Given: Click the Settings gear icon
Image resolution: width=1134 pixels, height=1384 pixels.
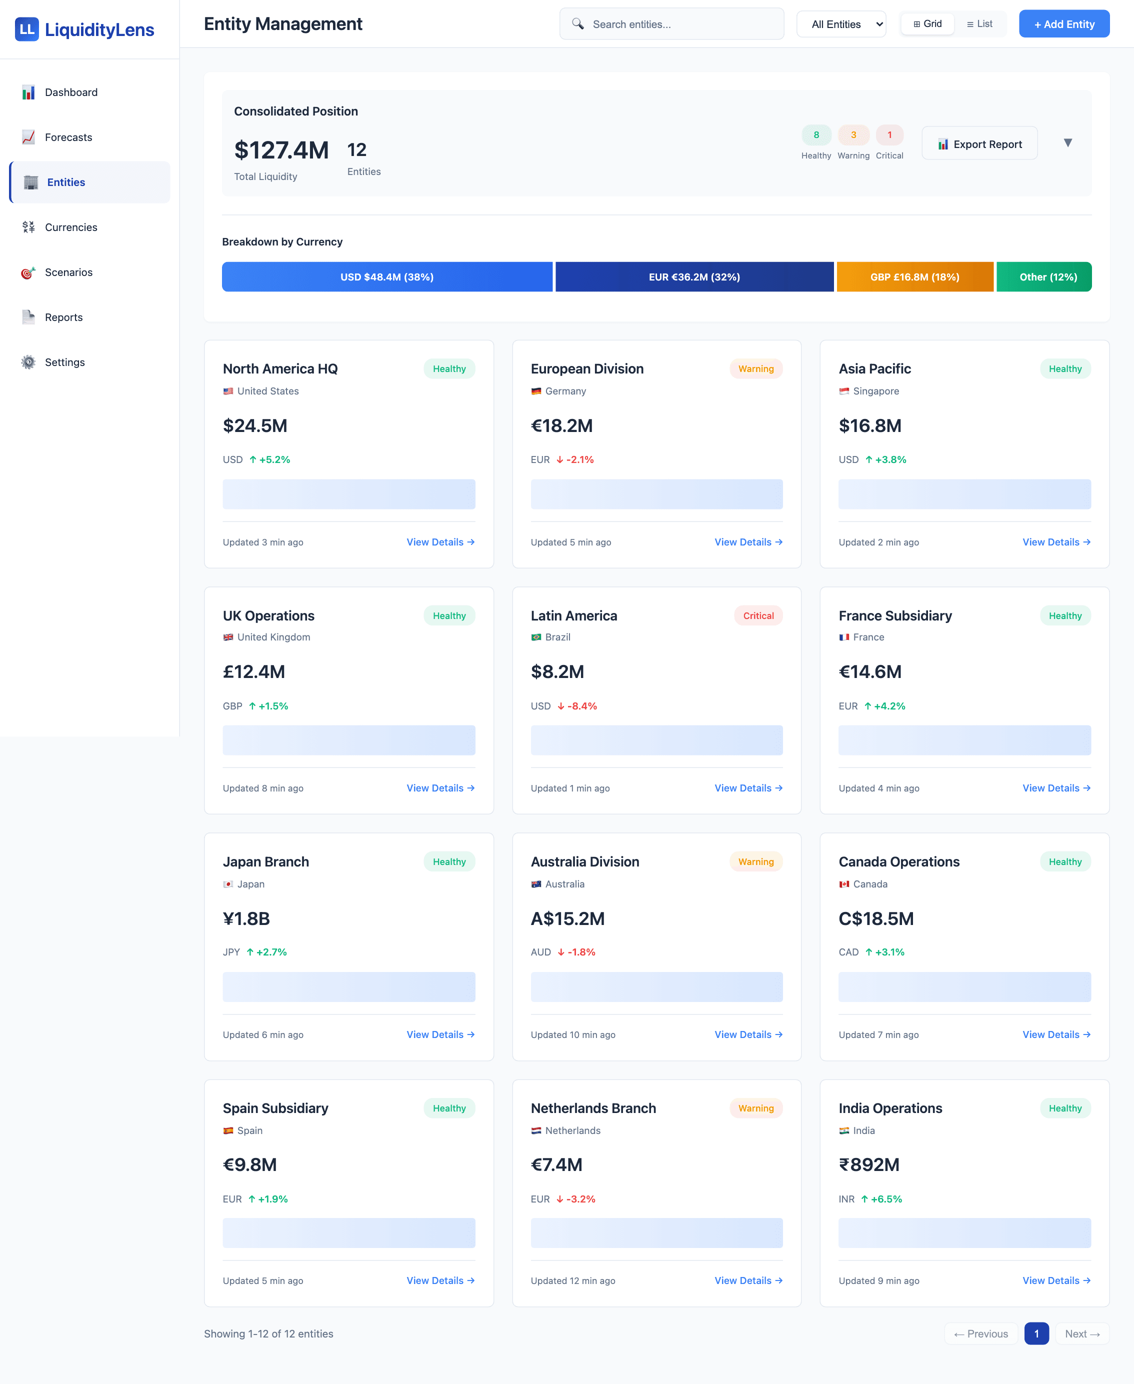Looking at the screenshot, I should click(28, 362).
